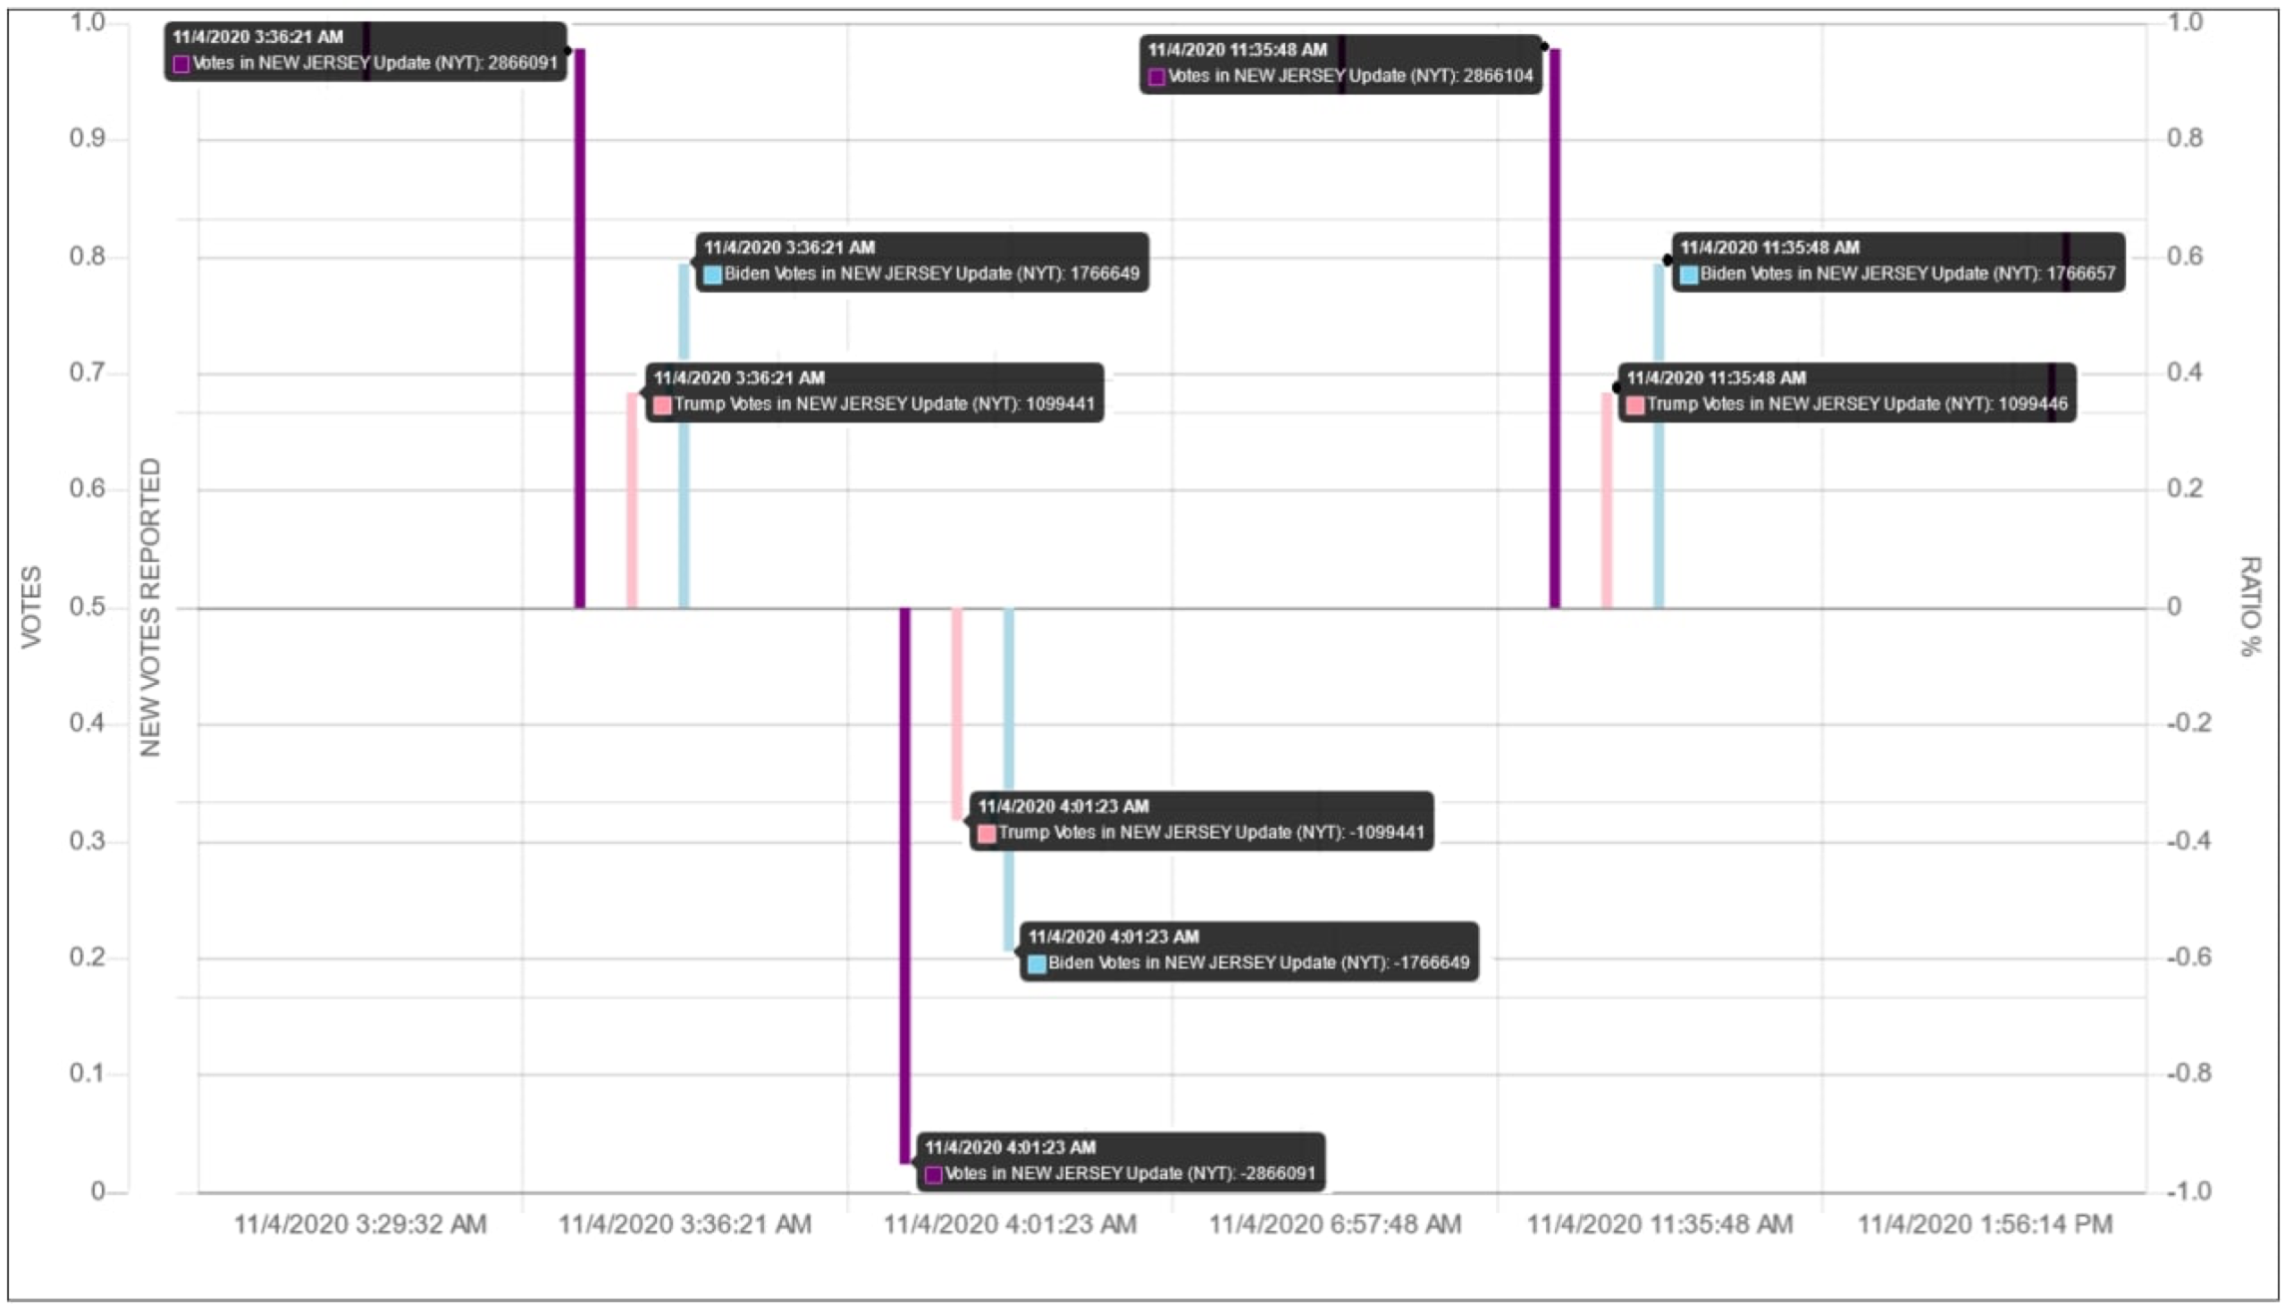Click the 11/4/2020 6:57:48 AM axis label
This screenshot has height=1304, width=2283.
point(1334,1224)
